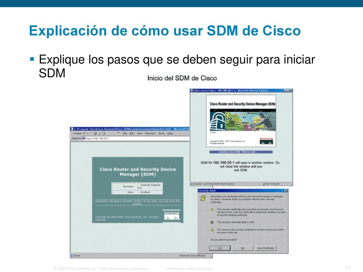Expand the toolbar overflow chevron before File
This screenshot has height=272, width=363.
[118, 133]
